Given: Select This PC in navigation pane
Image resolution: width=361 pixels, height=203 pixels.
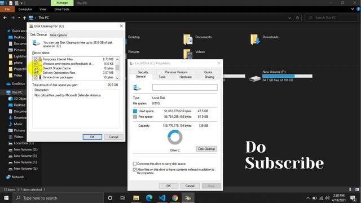Looking at the screenshot, I should coord(14,92).
